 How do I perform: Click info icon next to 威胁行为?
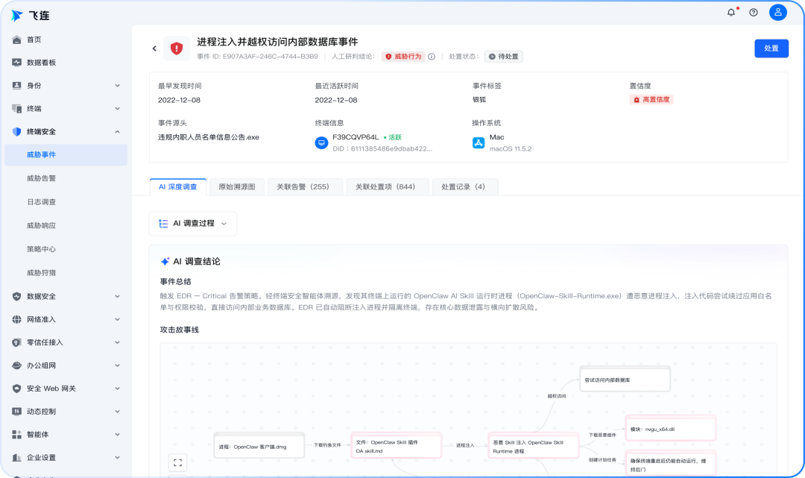[x=432, y=57]
